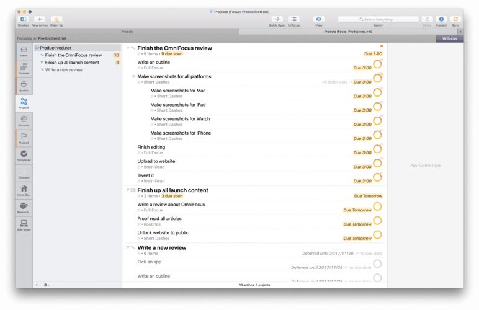The image size is (479, 310).
Task: Click the plus add button below sidebar
Action: coord(38,285)
